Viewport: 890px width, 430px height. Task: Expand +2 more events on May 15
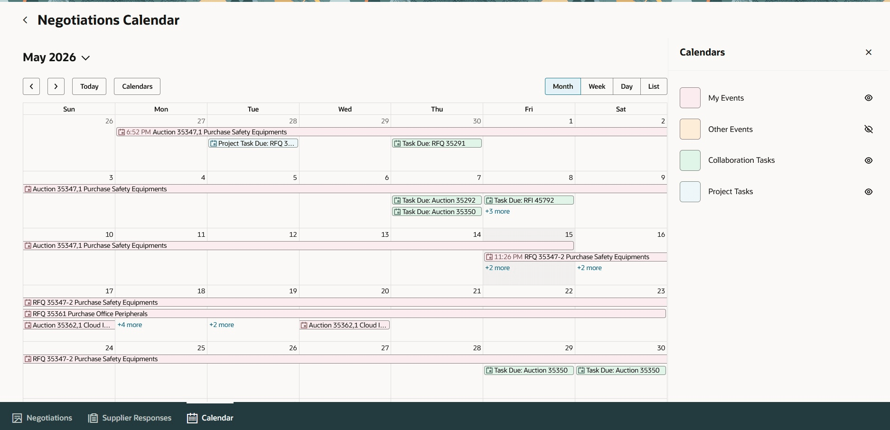(497, 268)
